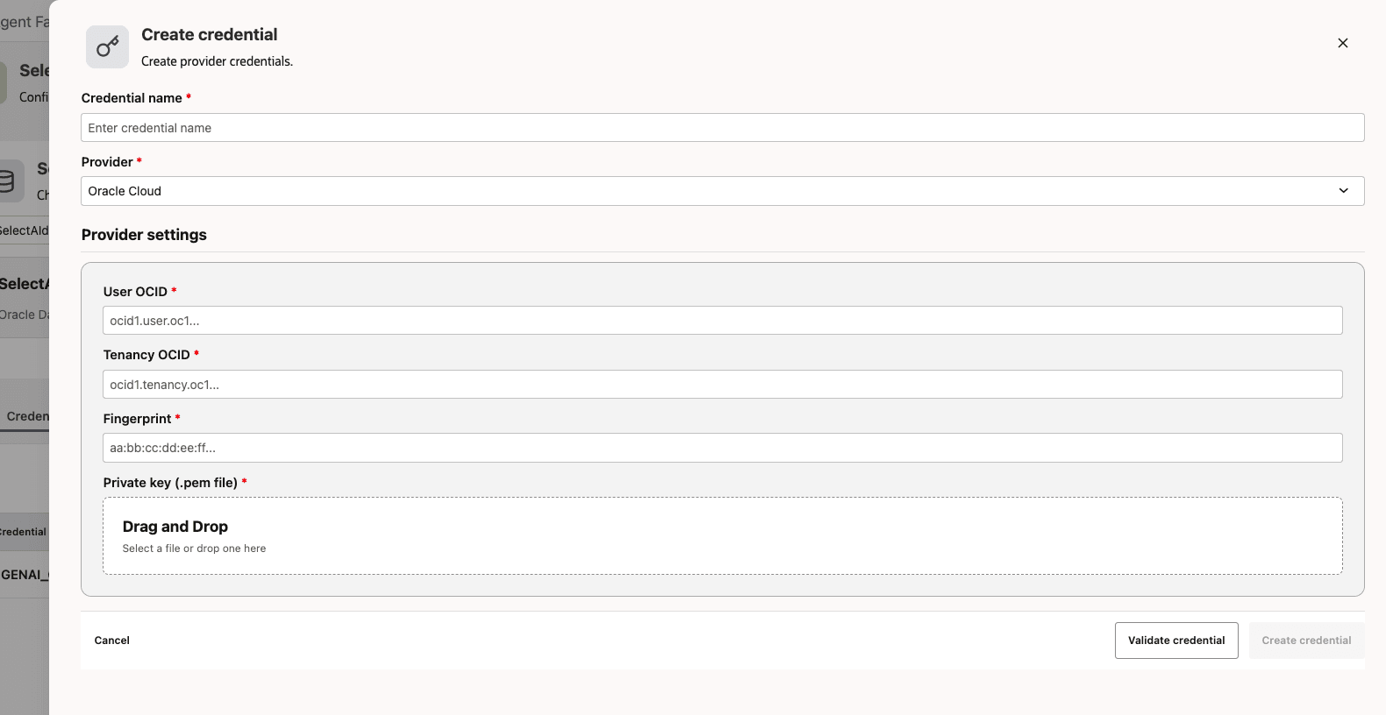Click the disabled Create credential button

(x=1306, y=641)
